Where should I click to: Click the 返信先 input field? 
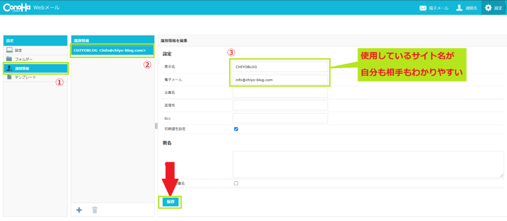pyautogui.click(x=280, y=105)
